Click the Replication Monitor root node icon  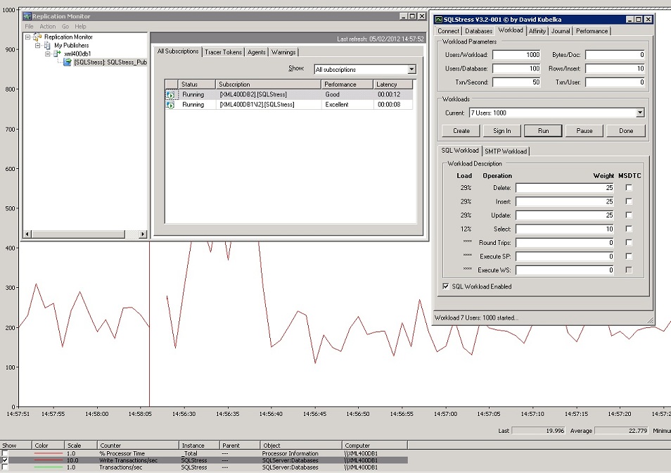(37, 37)
